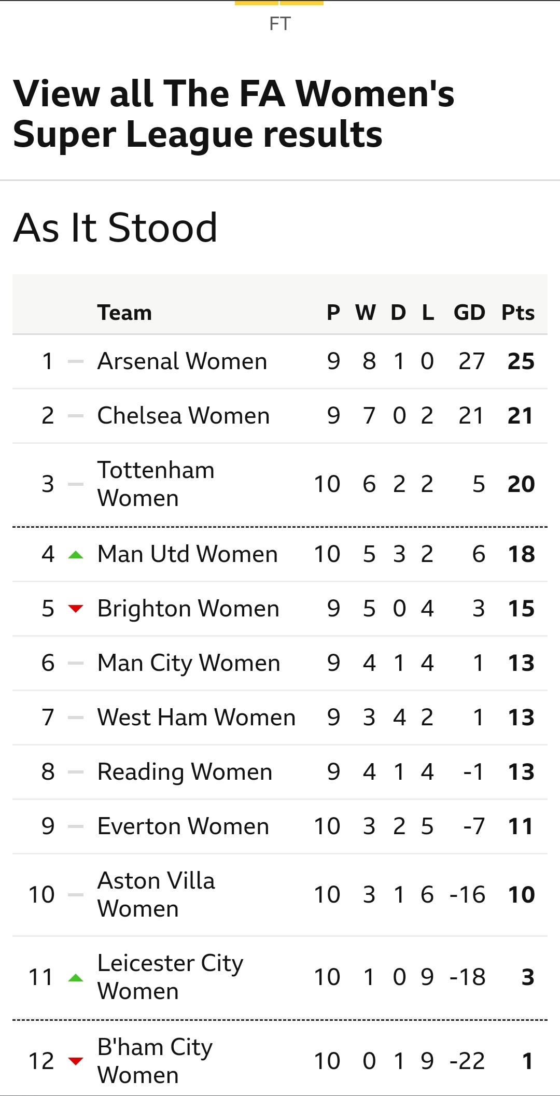Click no-change dash beside Tottenham Women
This screenshot has width=560, height=1096.
point(76,484)
